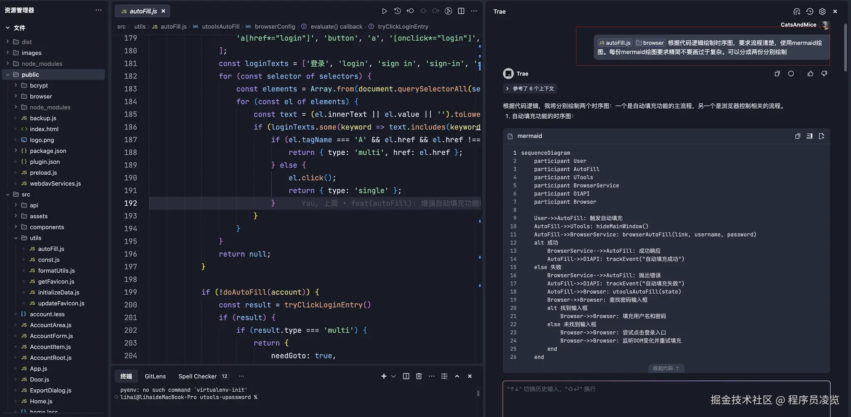Apply mermaid code to a new file
Viewport: 851px width, 417px height.
821,136
